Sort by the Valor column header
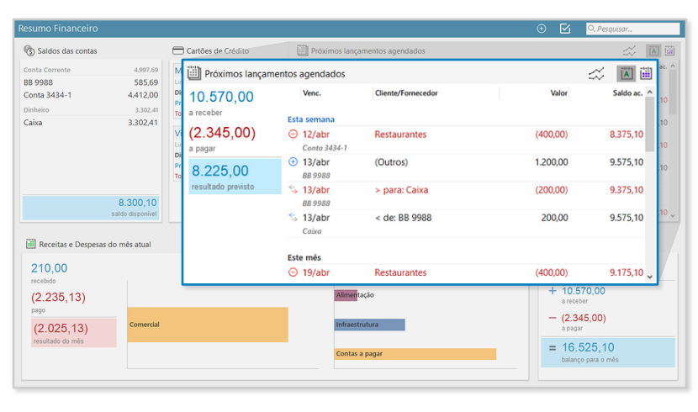The width and height of the screenshot is (698, 412). click(558, 93)
